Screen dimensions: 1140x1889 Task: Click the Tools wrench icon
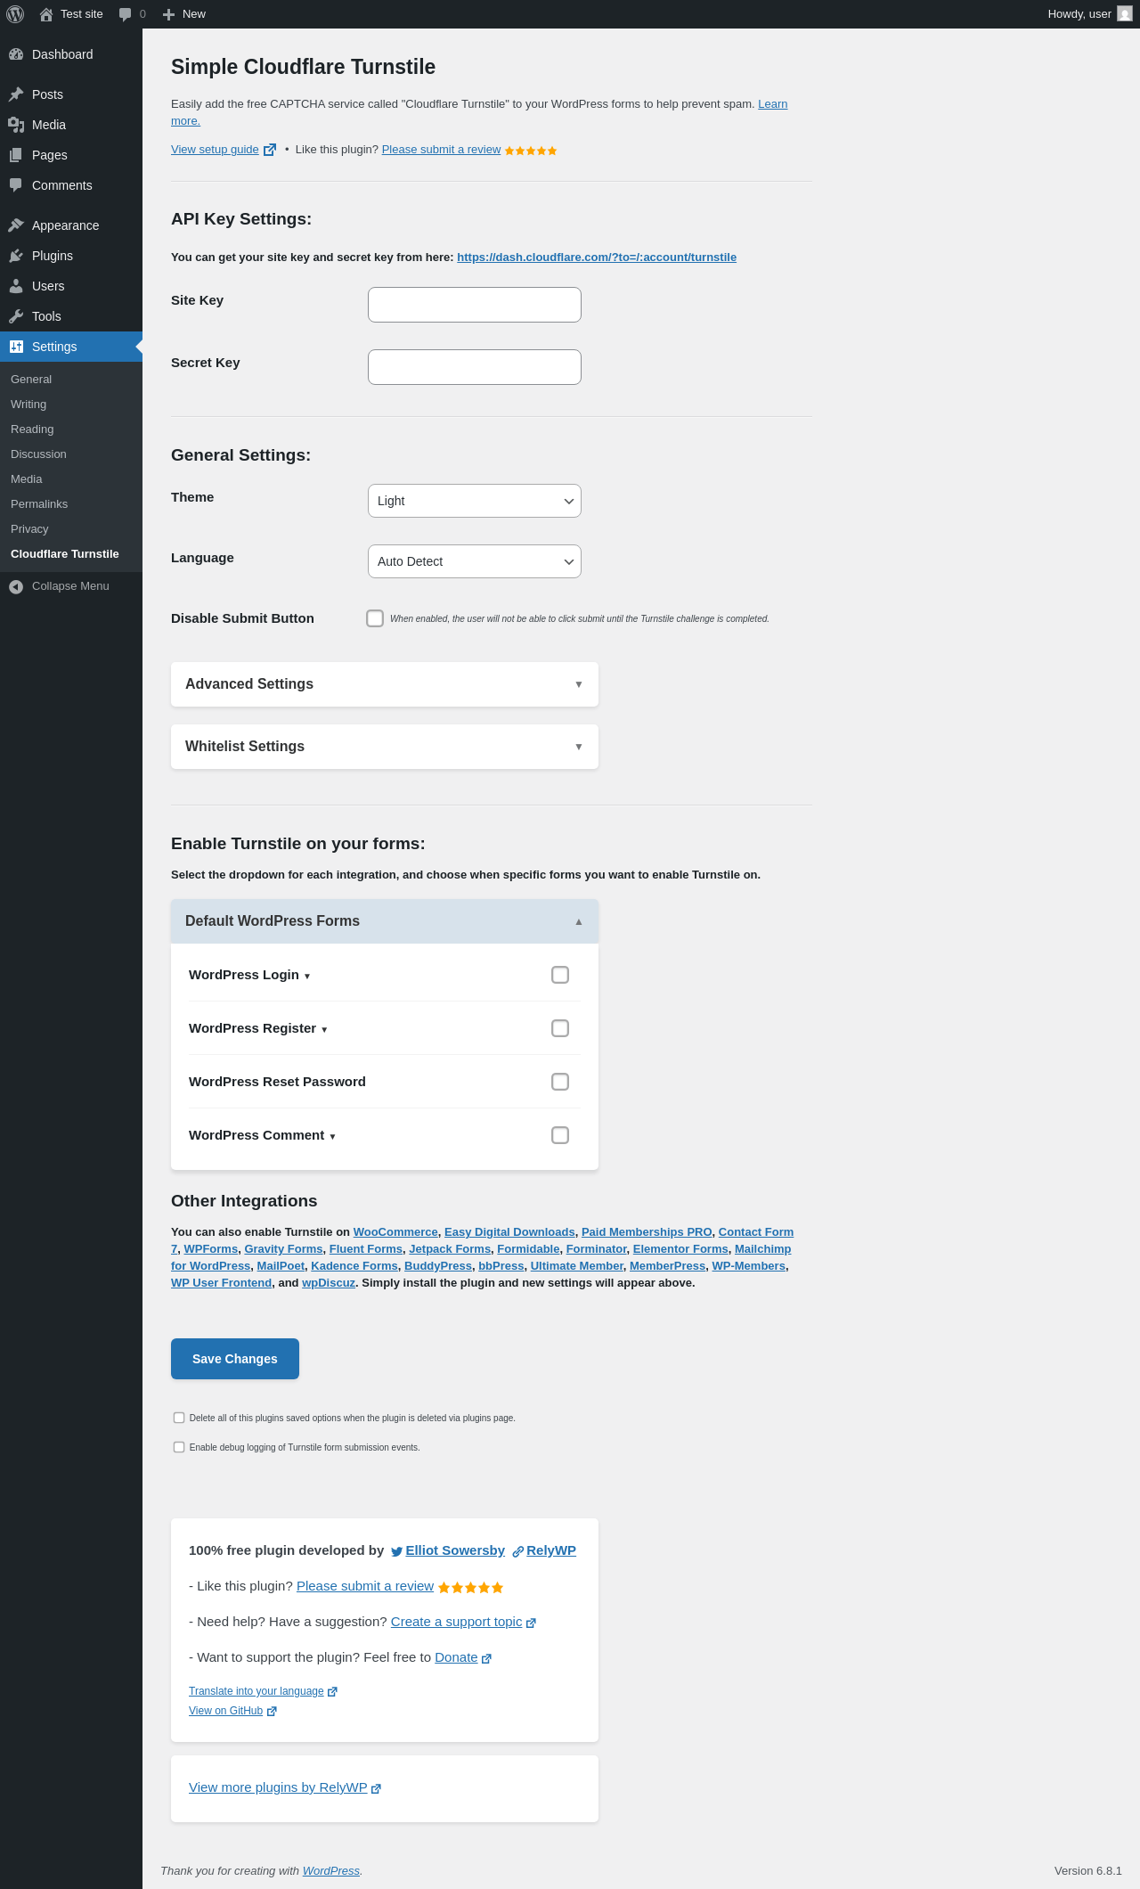[x=16, y=316]
